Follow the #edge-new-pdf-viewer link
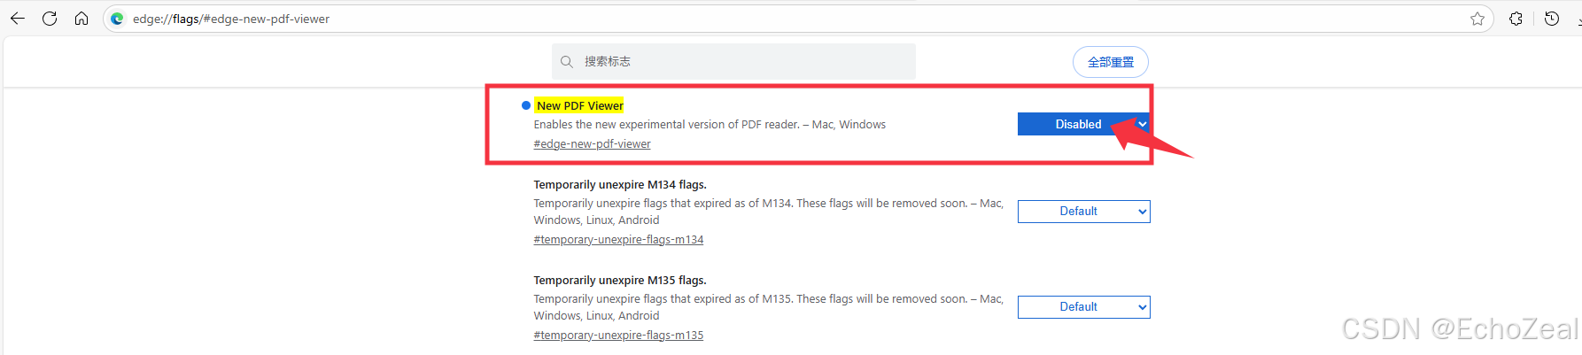Image resolution: width=1582 pixels, height=355 pixels. coord(592,144)
